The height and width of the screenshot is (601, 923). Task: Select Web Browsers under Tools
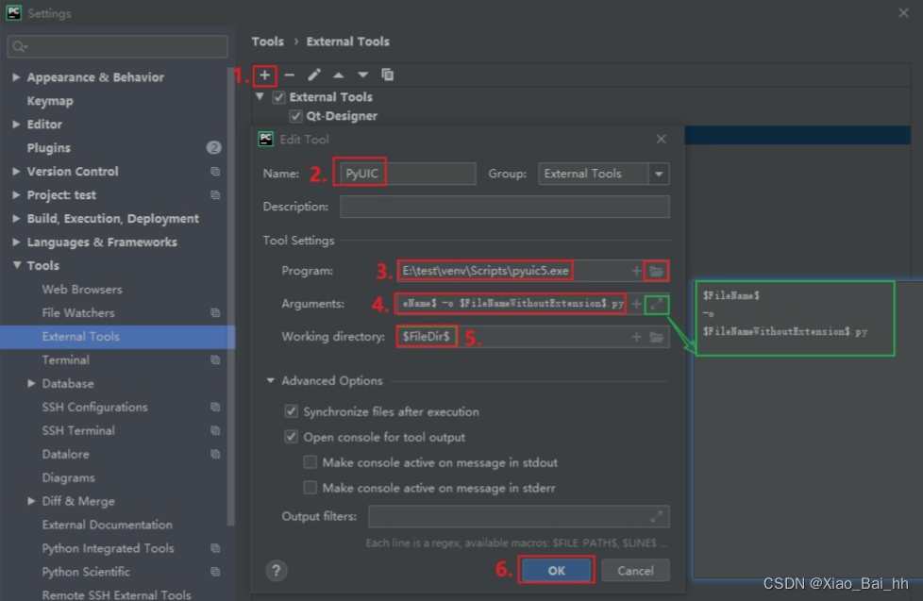pyautogui.click(x=82, y=289)
